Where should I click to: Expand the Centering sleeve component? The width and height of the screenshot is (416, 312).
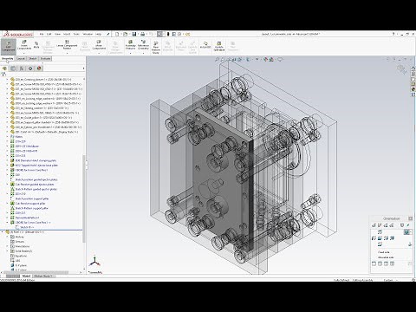tap(7, 79)
